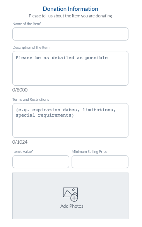Select the Minimum Selling Price input box

100,162
